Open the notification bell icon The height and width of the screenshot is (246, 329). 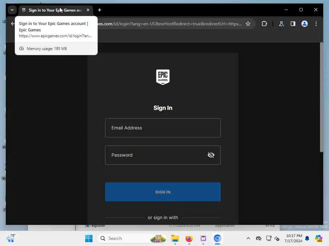tap(307, 238)
